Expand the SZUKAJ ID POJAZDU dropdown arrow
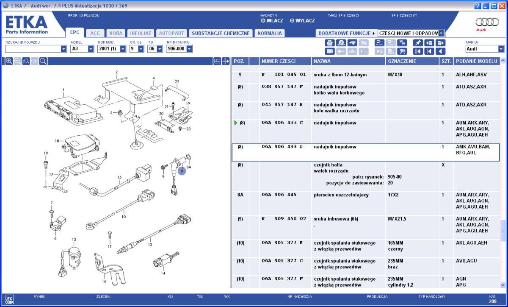This screenshot has width=508, height=307. pyautogui.click(x=64, y=49)
